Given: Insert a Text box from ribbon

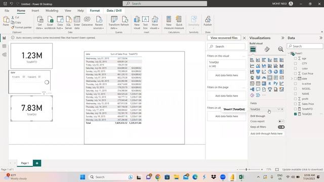Looking at the screenshot, I should [x=145, y=23].
